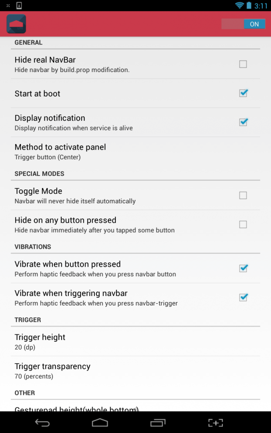Open the SwipeNavBar app icon
The width and height of the screenshot is (271, 433).
tap(16, 24)
